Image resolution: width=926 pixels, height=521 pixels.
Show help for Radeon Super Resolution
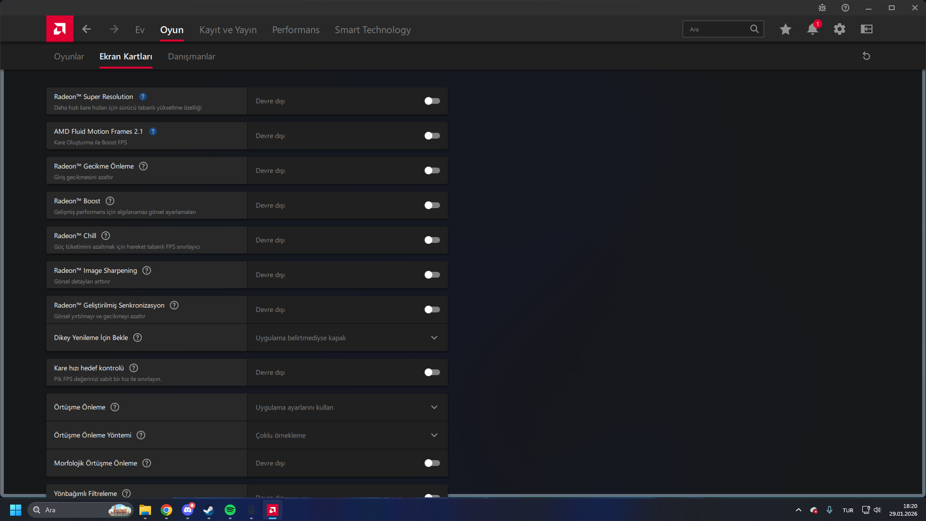click(143, 97)
